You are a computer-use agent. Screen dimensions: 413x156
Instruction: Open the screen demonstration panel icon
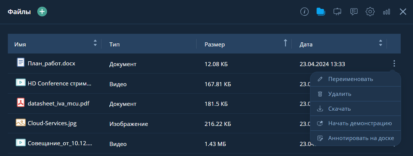click(337, 12)
